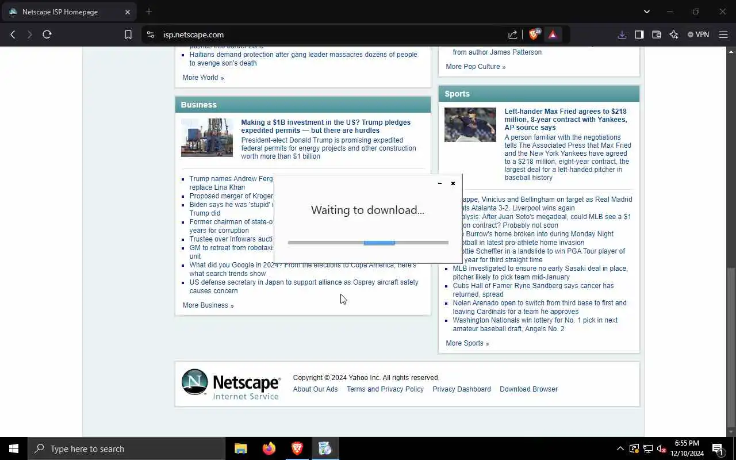
Task: Open the Download Browser link
Action: 528,389
